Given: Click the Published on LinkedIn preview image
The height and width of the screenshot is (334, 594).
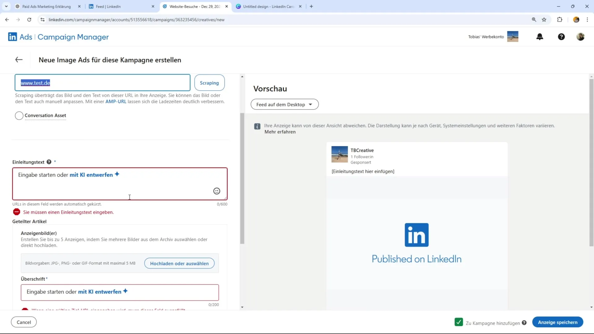Looking at the screenshot, I should click(417, 243).
